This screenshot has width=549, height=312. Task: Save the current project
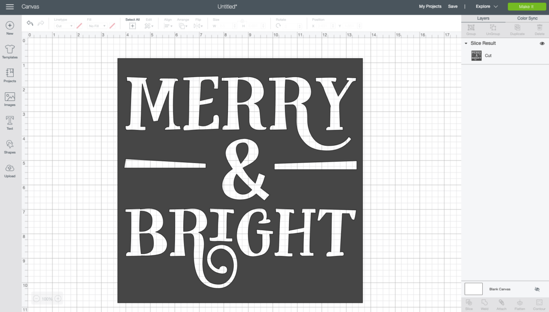click(x=452, y=6)
